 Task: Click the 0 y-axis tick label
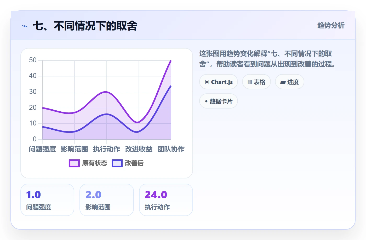coord(35,139)
